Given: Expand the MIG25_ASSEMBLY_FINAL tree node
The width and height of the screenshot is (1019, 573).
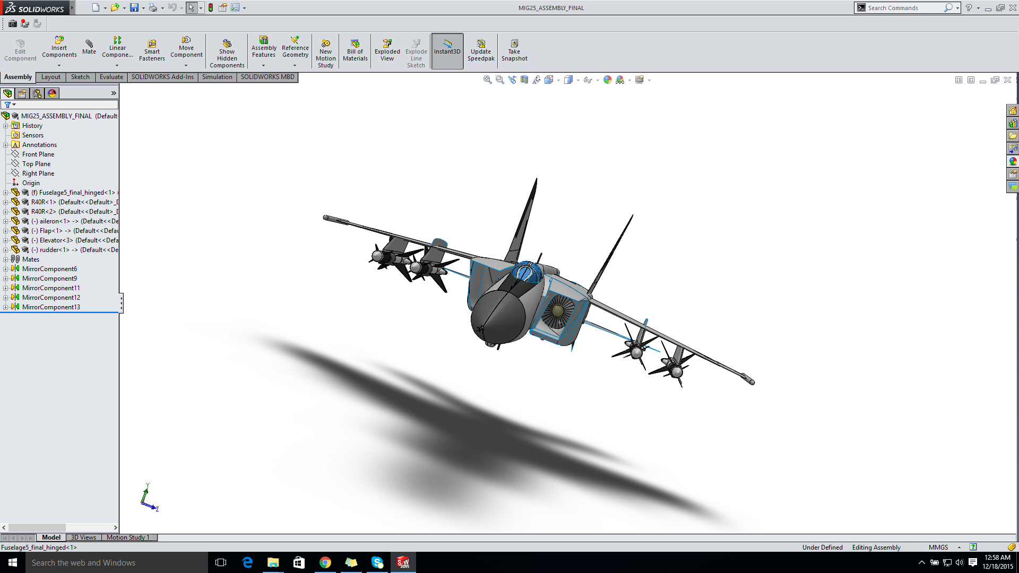Looking at the screenshot, I should pyautogui.click(x=6, y=116).
